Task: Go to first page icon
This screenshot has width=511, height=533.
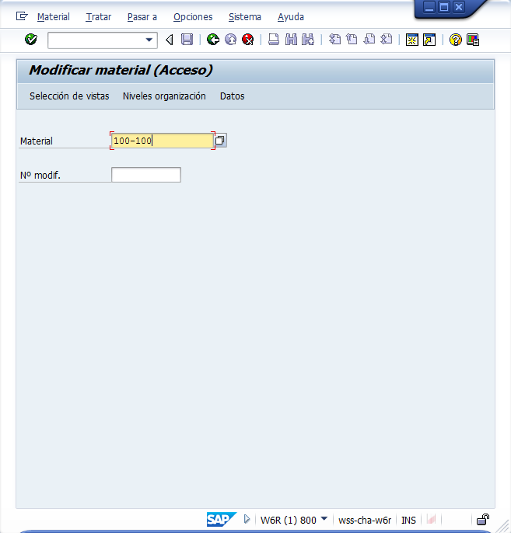Action: [334, 40]
